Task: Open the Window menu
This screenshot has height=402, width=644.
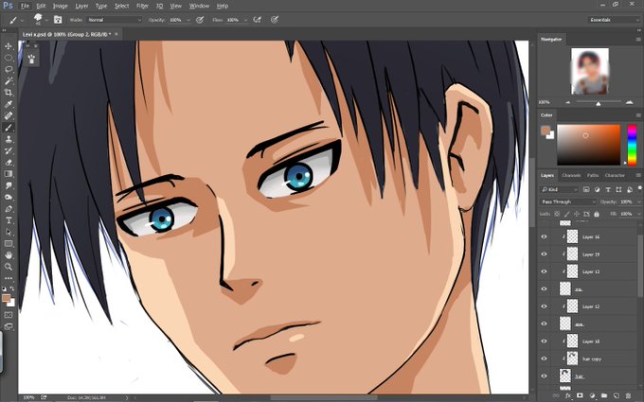Action: pyautogui.click(x=199, y=6)
